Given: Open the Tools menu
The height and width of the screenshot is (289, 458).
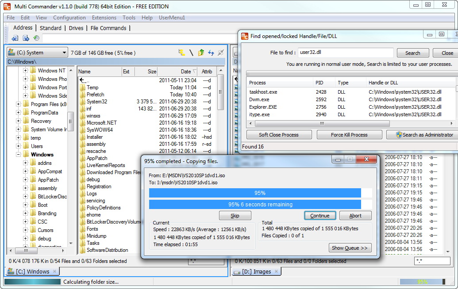Looking at the screenshot, I should tap(129, 18).
